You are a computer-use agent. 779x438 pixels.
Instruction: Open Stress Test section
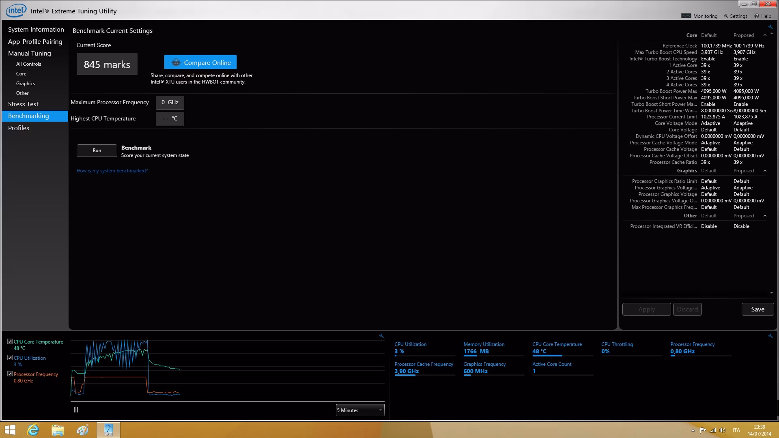(x=23, y=104)
